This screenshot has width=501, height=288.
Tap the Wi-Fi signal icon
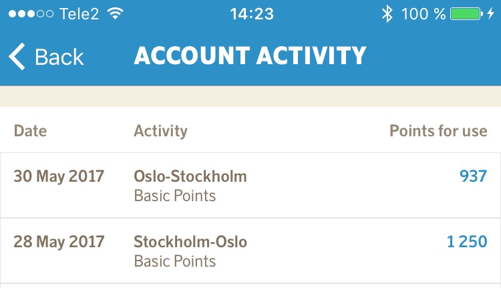115,13
